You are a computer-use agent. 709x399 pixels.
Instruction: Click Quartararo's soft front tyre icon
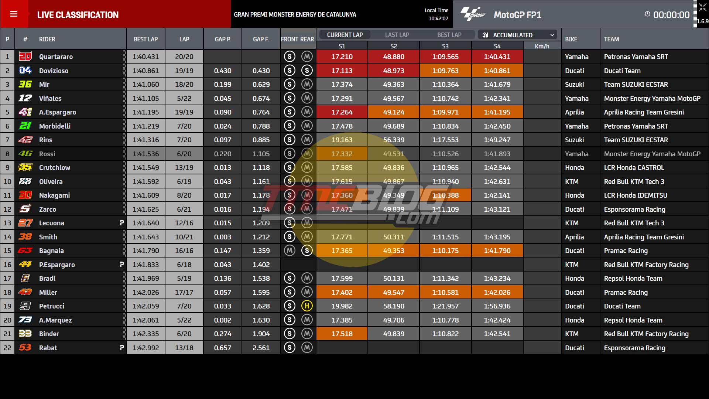(x=290, y=57)
